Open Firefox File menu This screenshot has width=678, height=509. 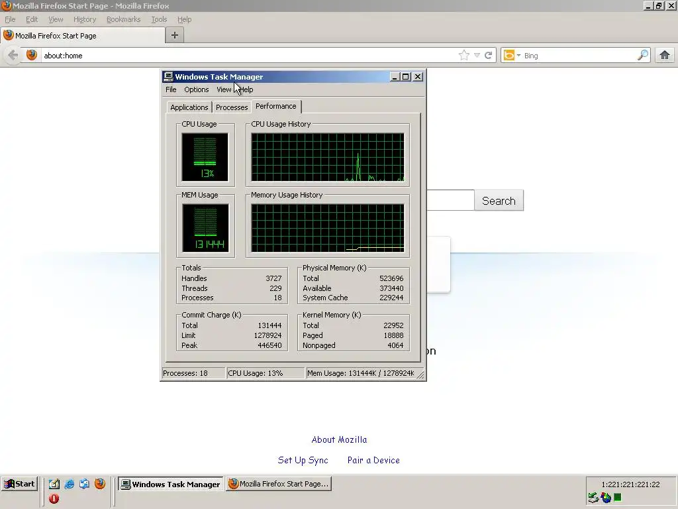10,19
